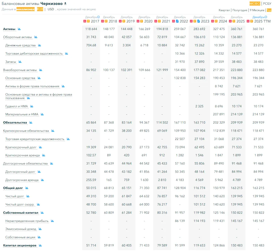Click info icon beside Декабрь 2025 TTM

266,17
